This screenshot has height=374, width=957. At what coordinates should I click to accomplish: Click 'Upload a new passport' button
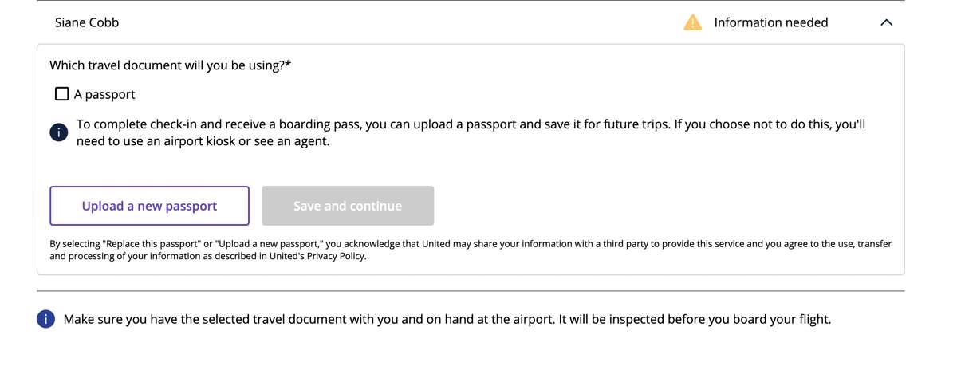pos(149,206)
